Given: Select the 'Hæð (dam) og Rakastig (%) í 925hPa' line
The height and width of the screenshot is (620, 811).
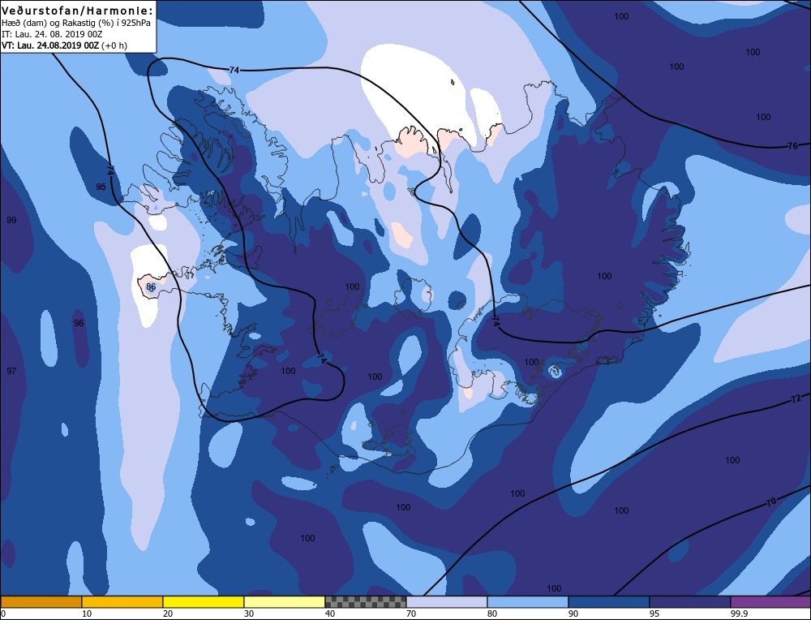Looking at the screenshot, I should click(x=76, y=24).
